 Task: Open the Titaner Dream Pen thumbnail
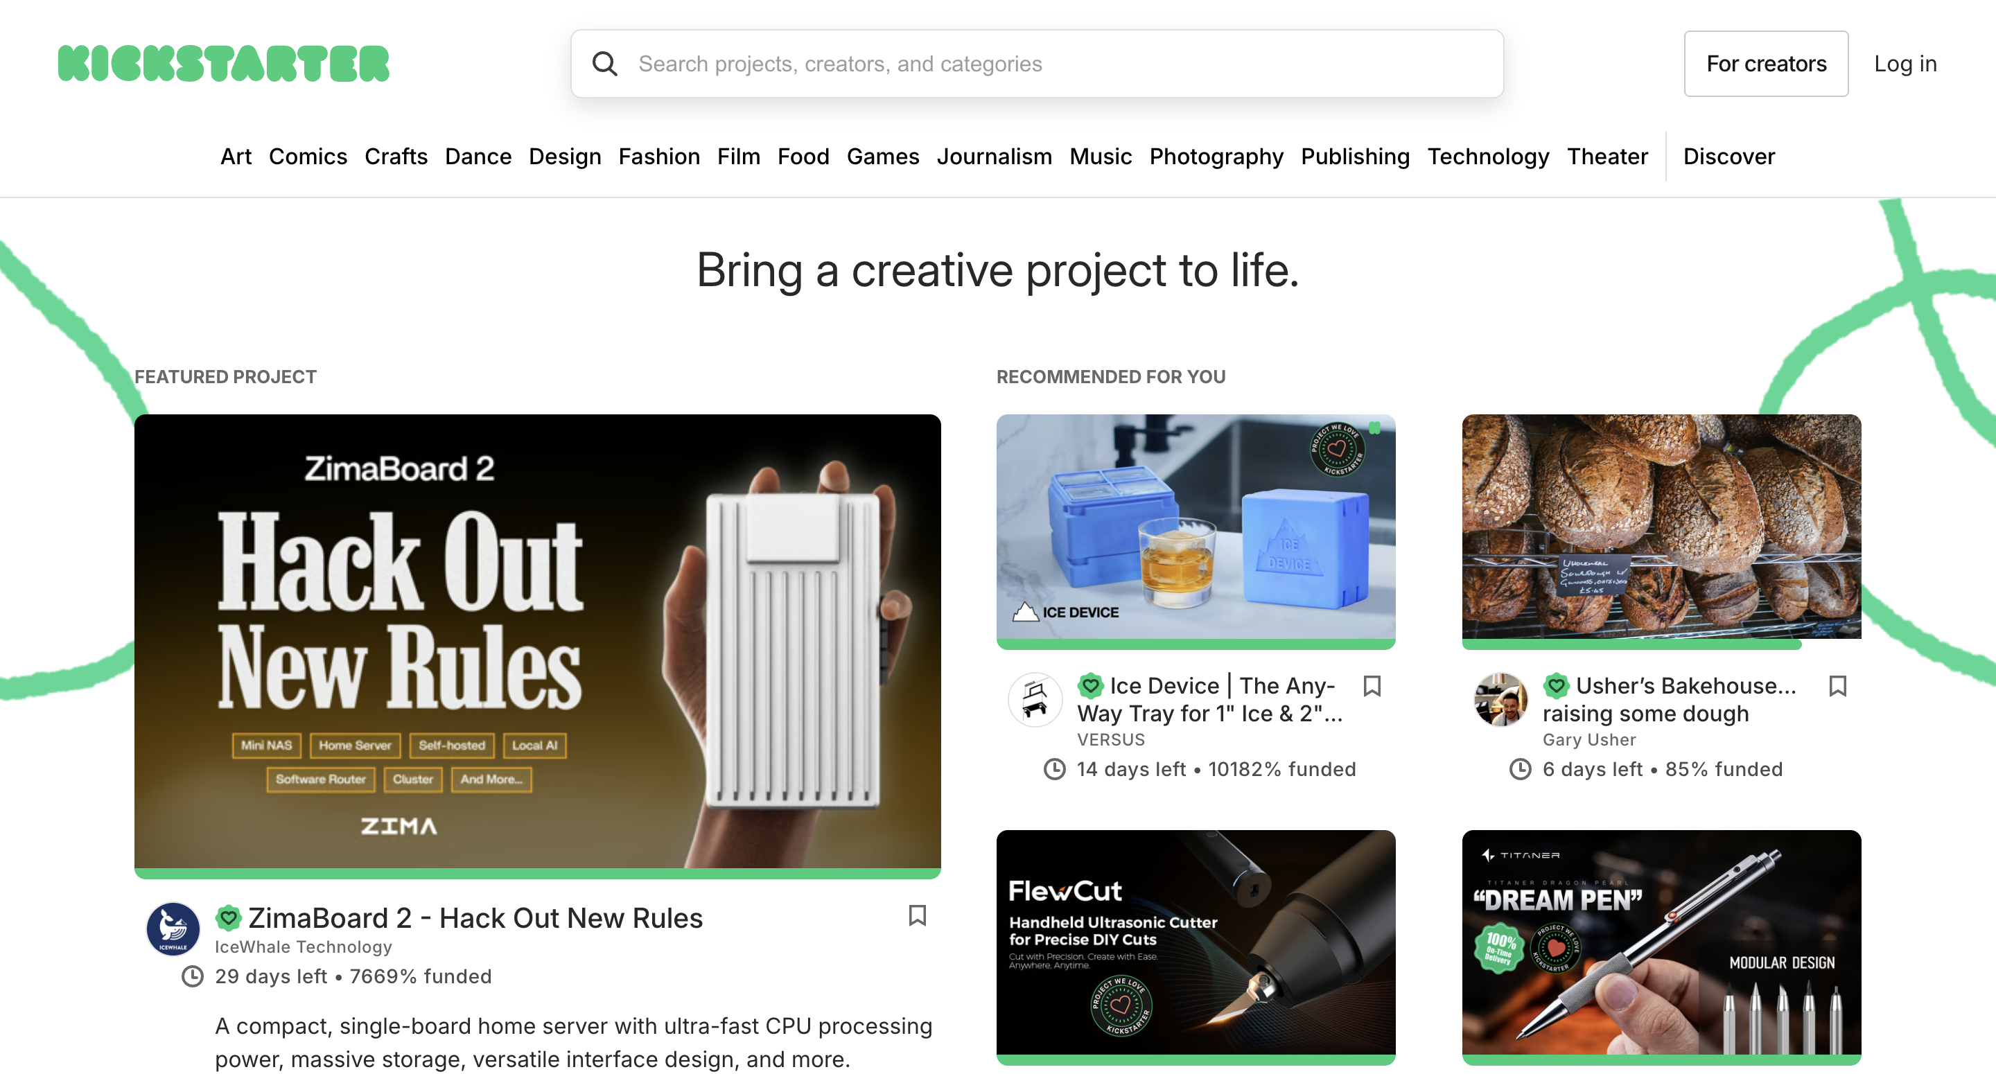(x=1661, y=942)
